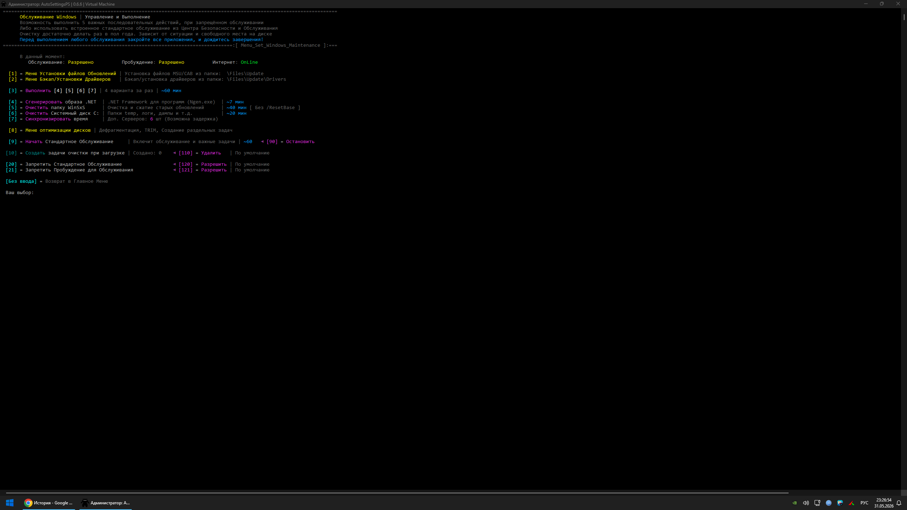Viewport: 907px width, 510px height.
Task: Click 'Возврат в Главное Меню' text
Action: click(77, 181)
